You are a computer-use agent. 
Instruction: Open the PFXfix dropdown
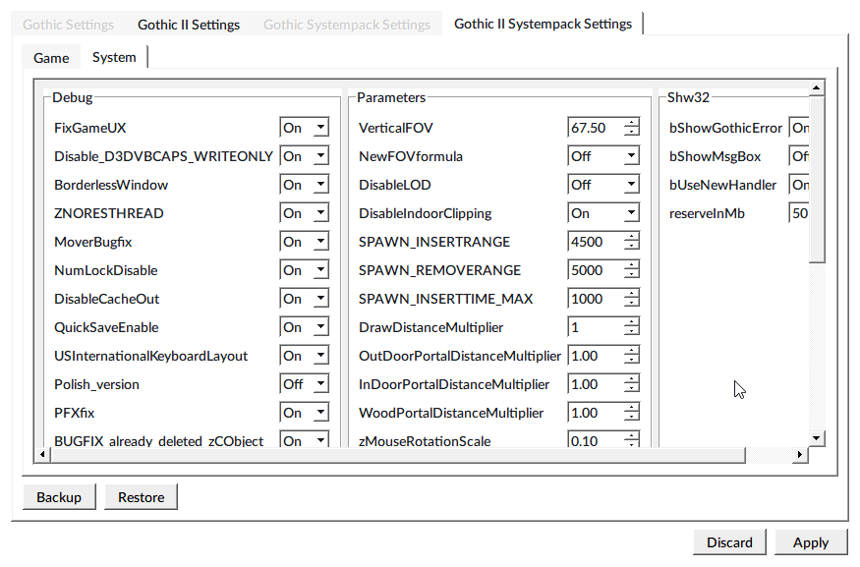point(305,413)
